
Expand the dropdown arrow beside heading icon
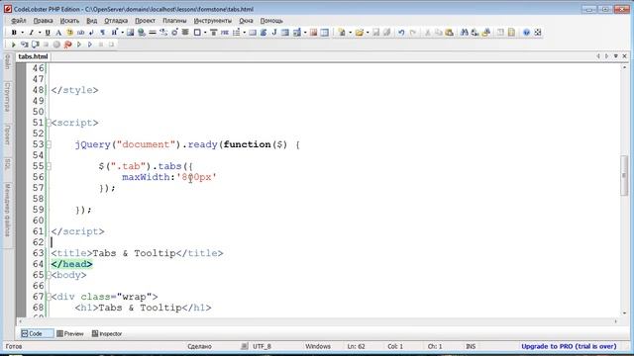click(122, 33)
